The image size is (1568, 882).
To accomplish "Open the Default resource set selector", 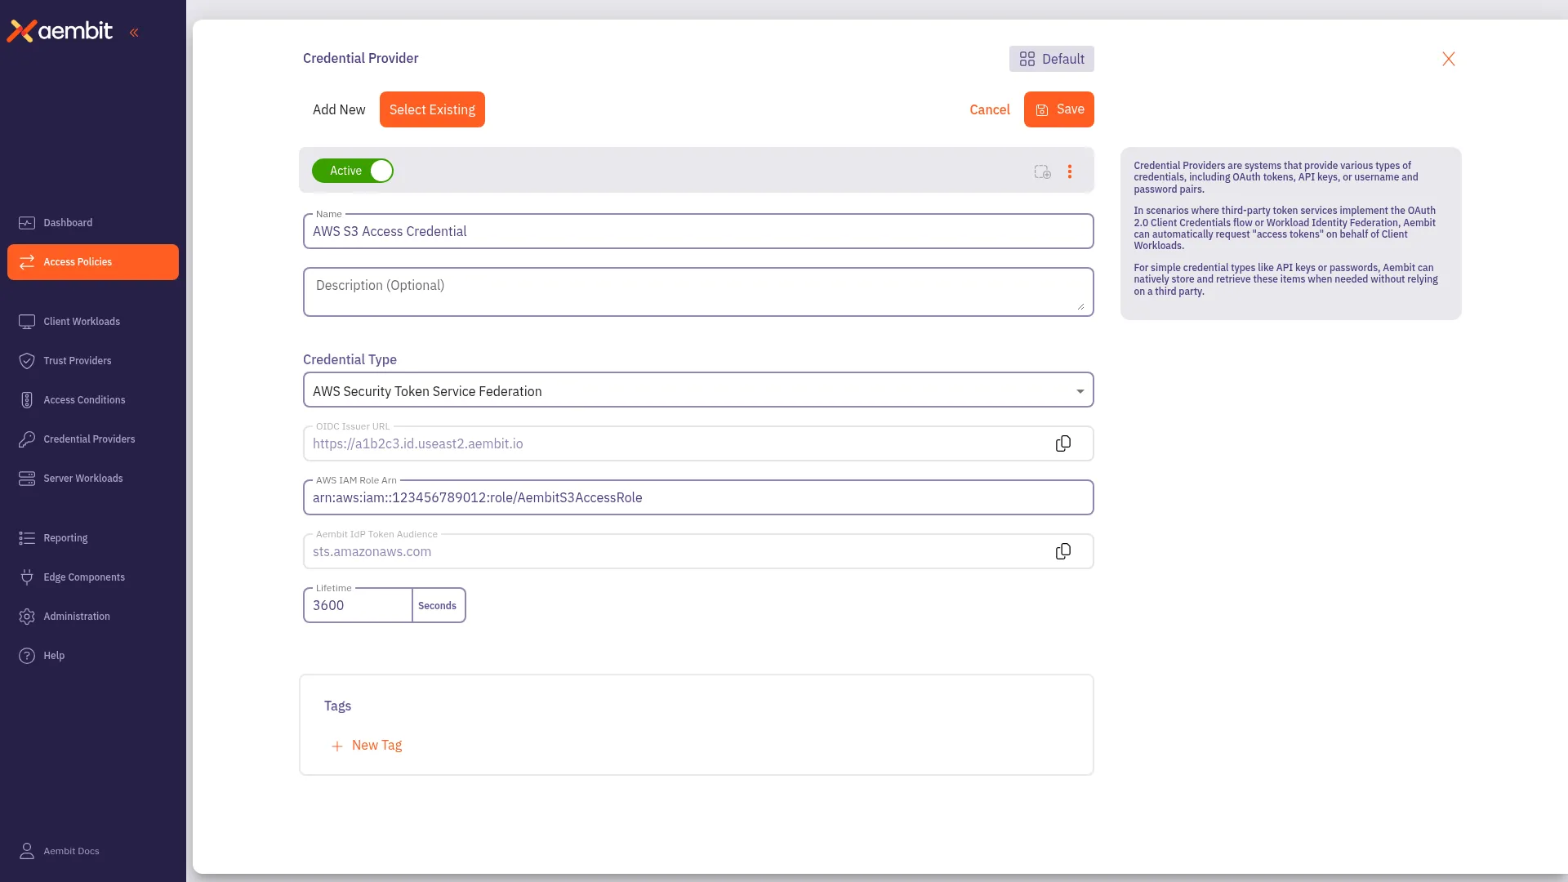I will point(1052,59).
